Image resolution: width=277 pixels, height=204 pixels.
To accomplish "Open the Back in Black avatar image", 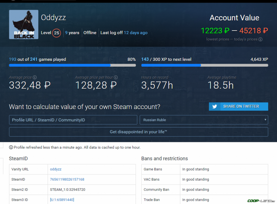I will pos(24,25).
